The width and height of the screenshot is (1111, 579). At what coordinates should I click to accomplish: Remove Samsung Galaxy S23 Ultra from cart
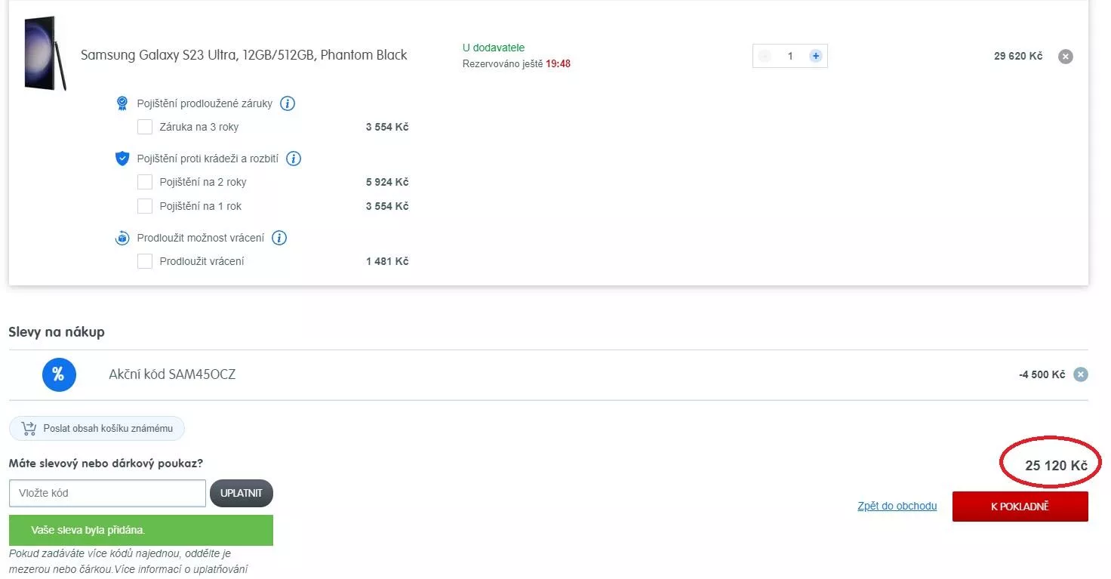[1065, 57]
